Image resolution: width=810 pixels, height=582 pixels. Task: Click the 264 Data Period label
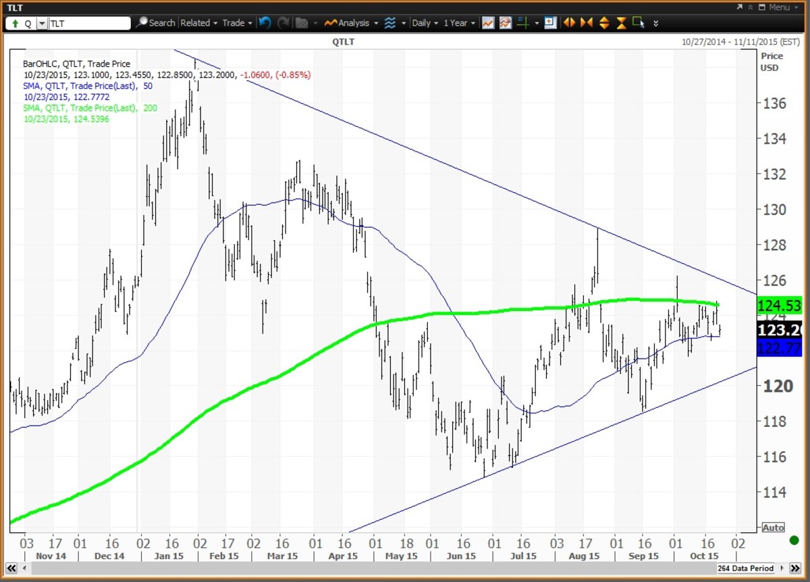[745, 568]
